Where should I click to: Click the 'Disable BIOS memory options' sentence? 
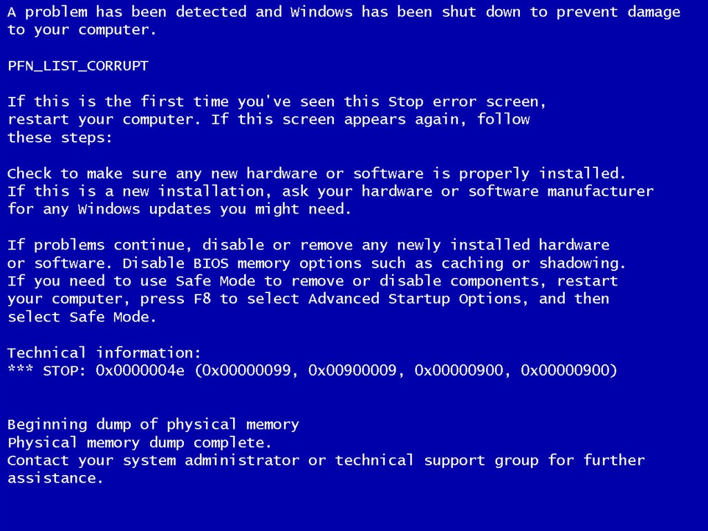(x=374, y=263)
